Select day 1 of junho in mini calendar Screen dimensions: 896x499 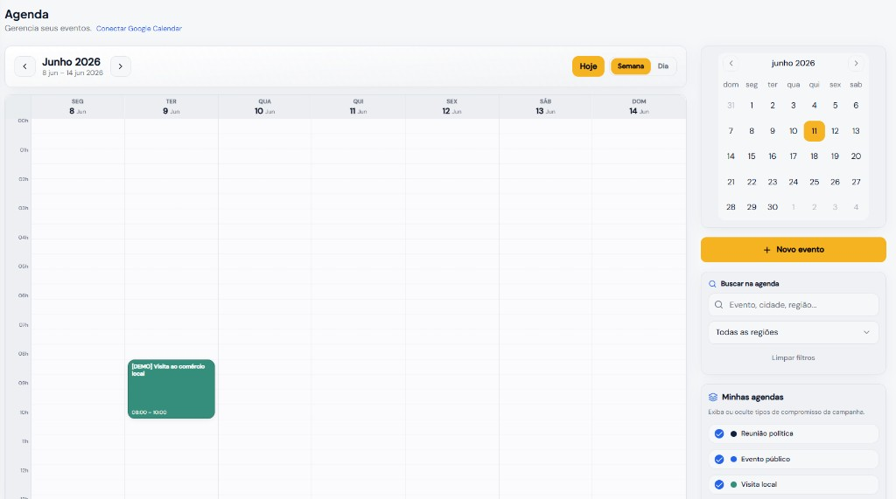(x=752, y=106)
